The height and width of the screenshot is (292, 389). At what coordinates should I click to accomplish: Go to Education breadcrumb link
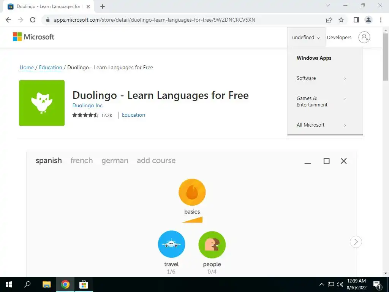click(x=51, y=68)
